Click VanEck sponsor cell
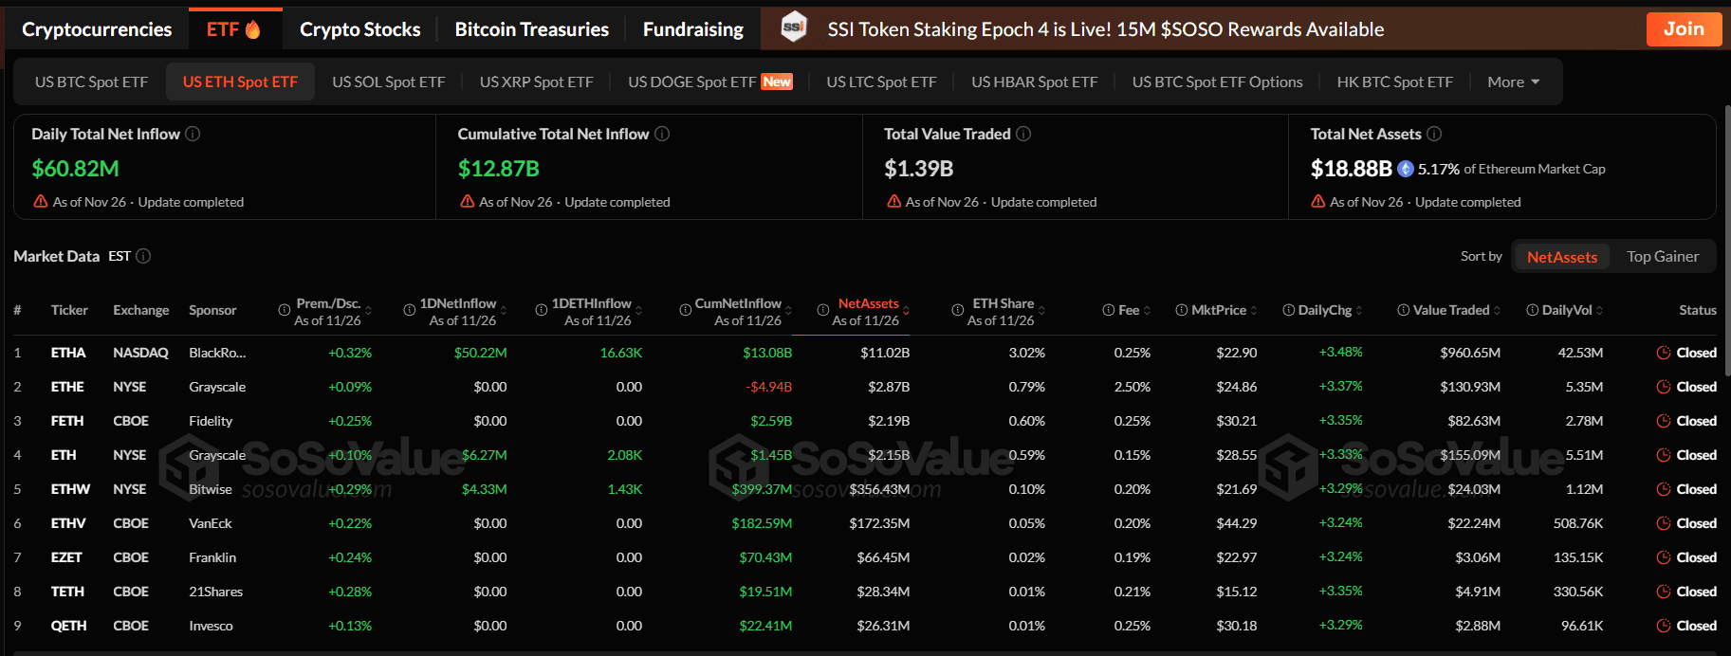 pos(211,523)
